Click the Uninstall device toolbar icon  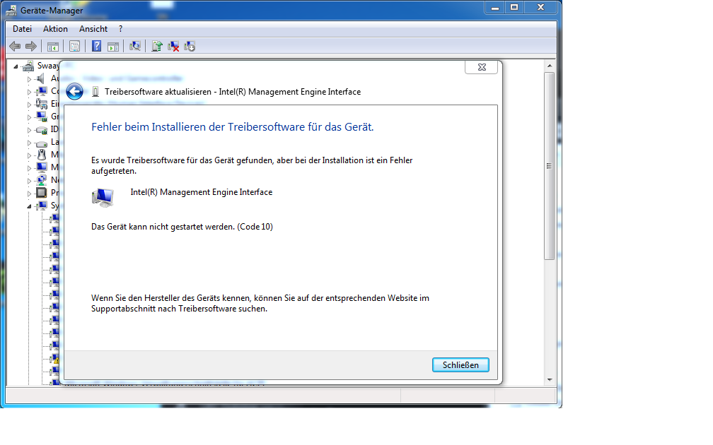click(190, 47)
